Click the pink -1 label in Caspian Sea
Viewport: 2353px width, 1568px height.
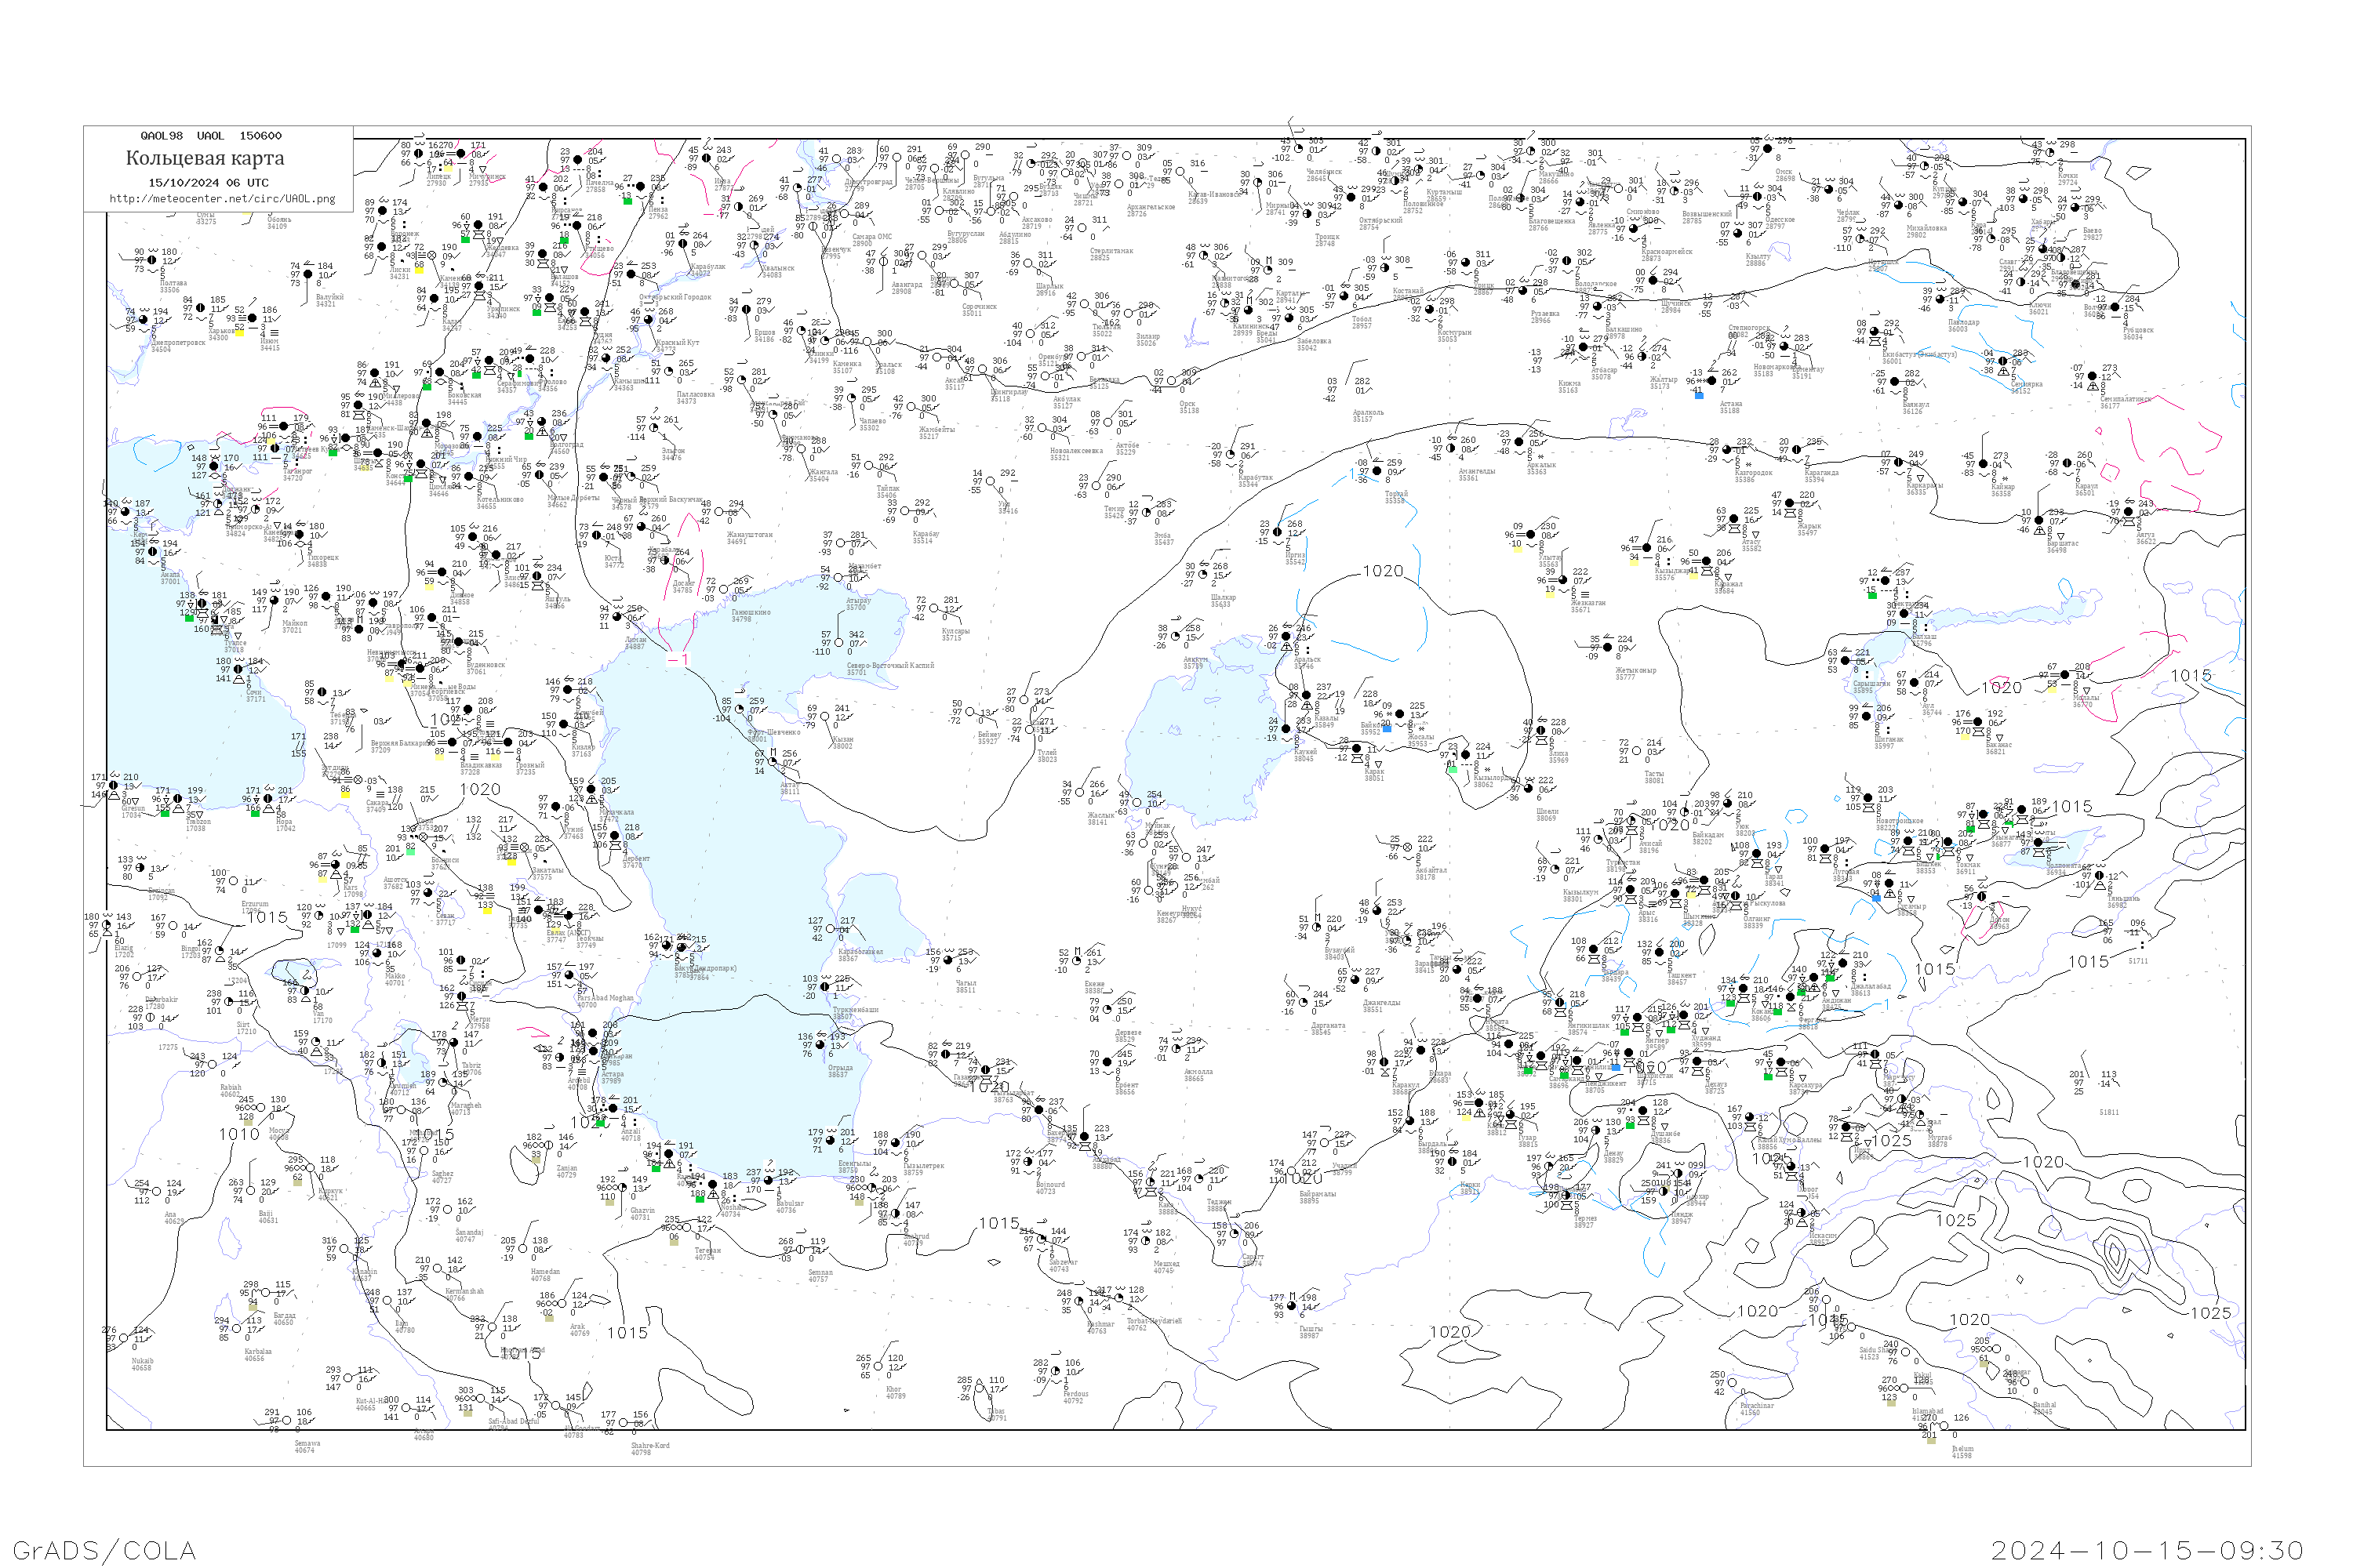pos(678,660)
